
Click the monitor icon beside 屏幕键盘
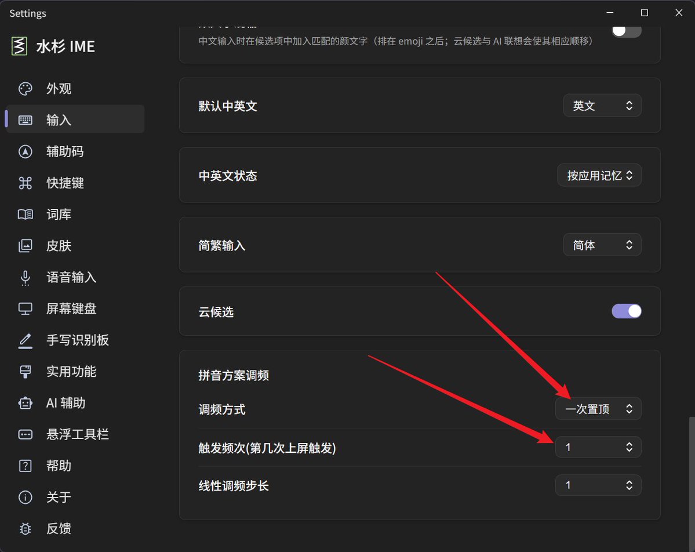tap(26, 308)
